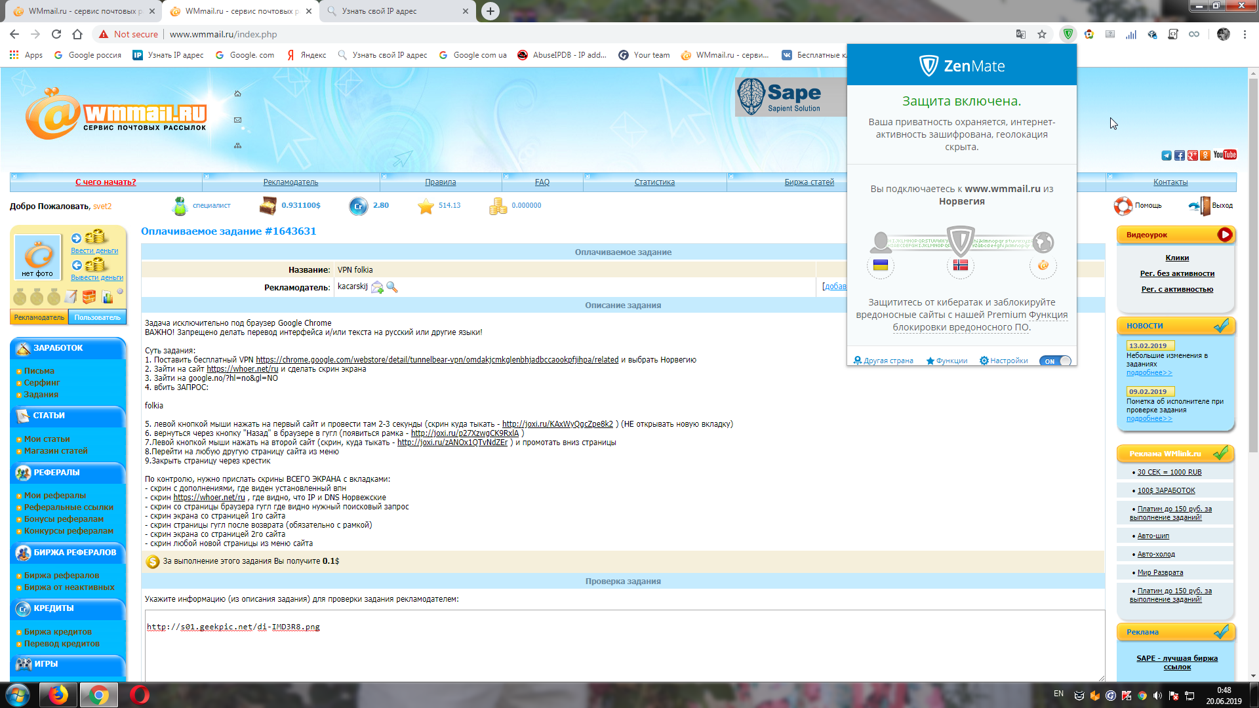This screenshot has width=1259, height=708.
Task: Click the life ring Помощь icon
Action: (x=1123, y=206)
